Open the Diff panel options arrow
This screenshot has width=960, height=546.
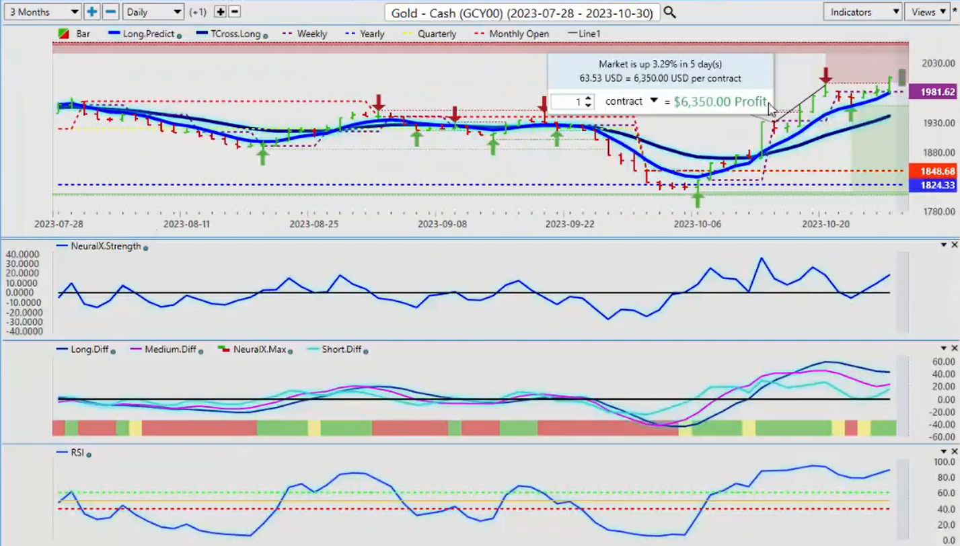click(944, 348)
